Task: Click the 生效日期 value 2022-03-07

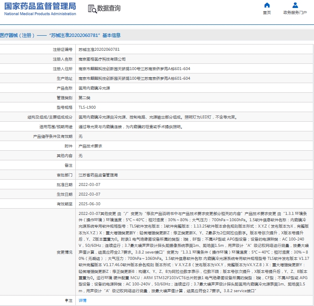Action: pos(89,194)
